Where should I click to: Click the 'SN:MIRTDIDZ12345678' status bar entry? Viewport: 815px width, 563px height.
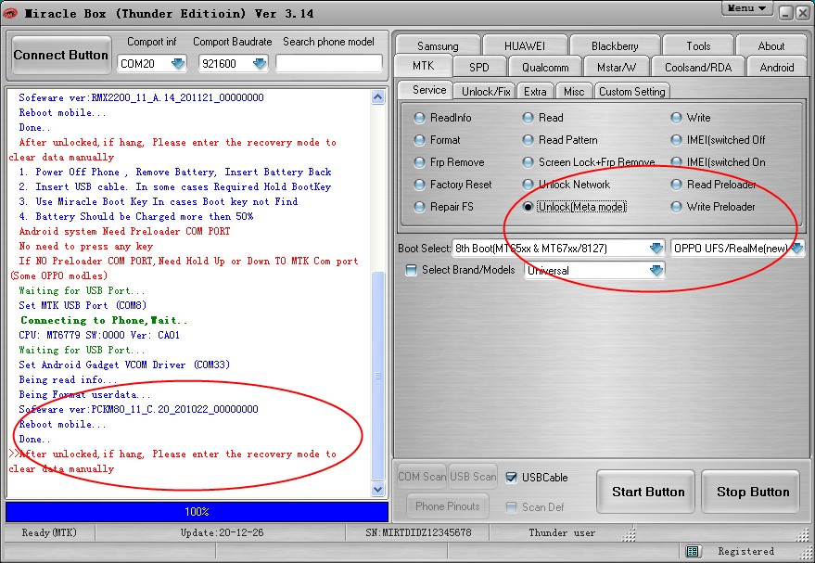[x=418, y=532]
